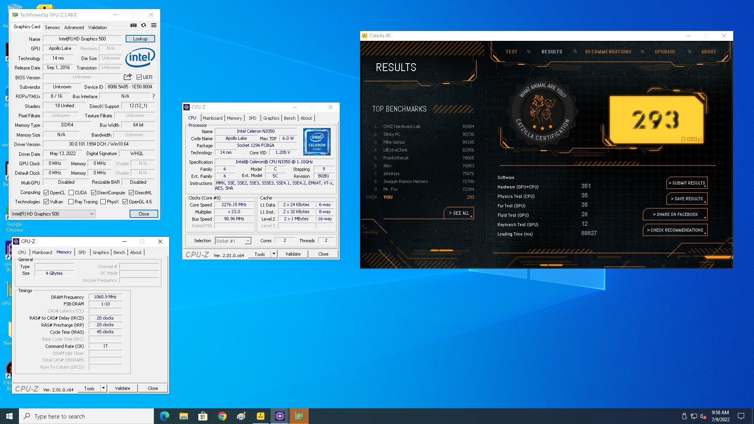Click the network tray icon

tap(694, 416)
